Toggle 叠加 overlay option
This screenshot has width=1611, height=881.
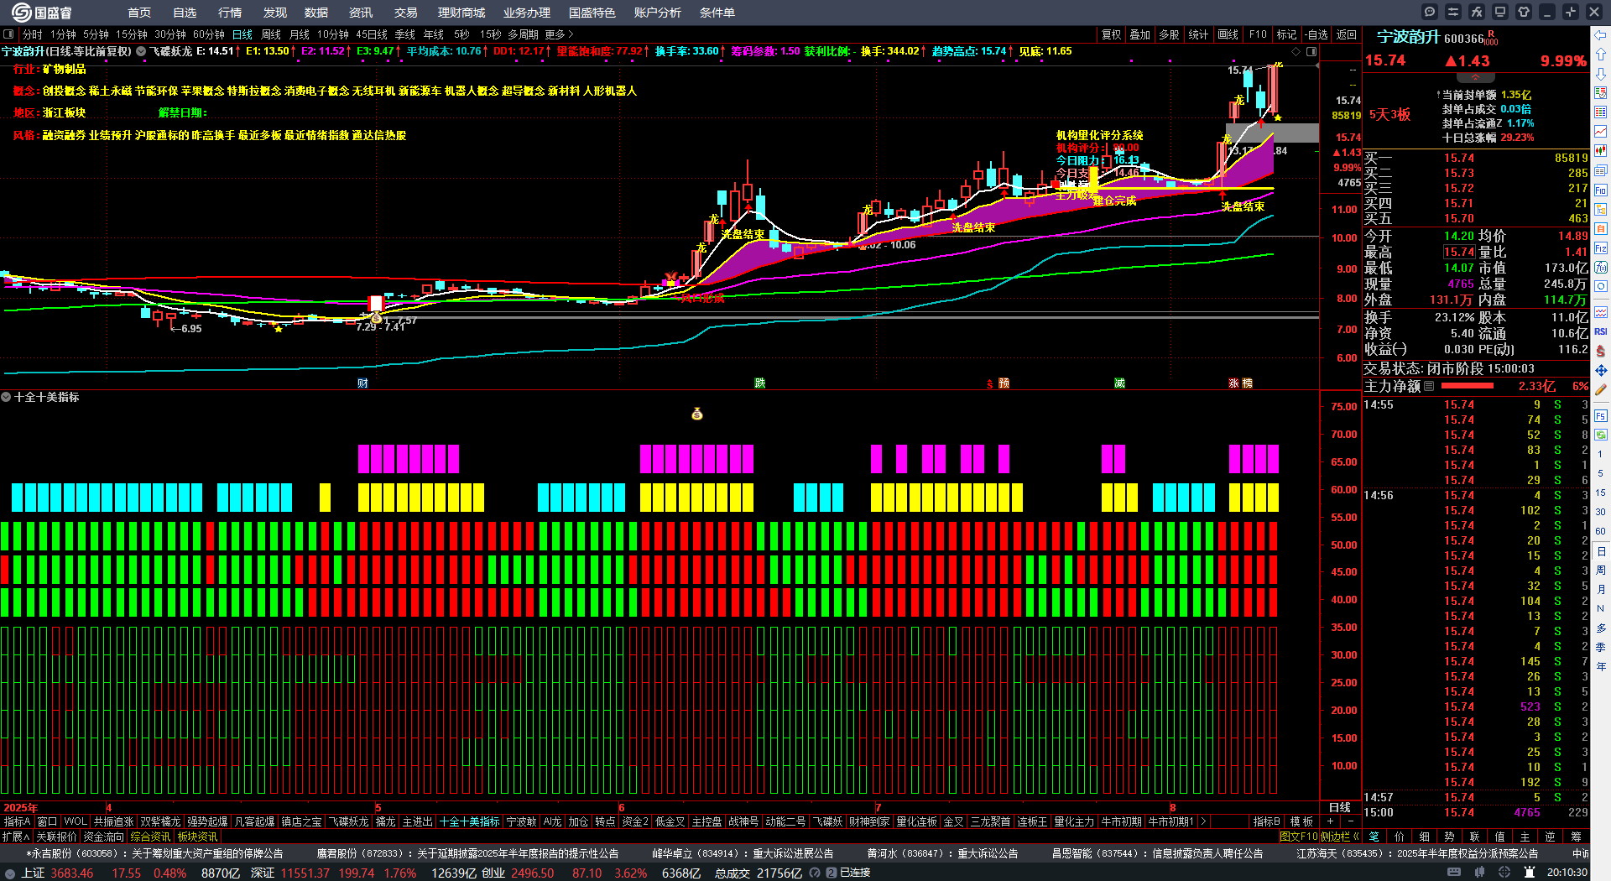[x=1140, y=34]
